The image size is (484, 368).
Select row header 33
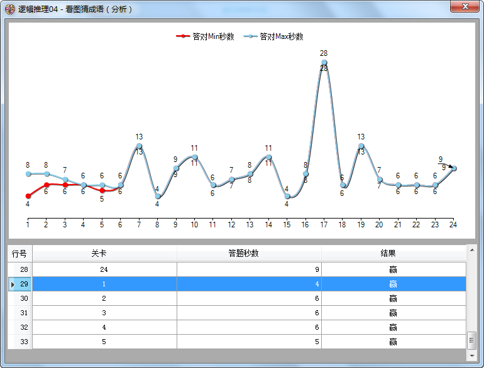pyautogui.click(x=19, y=342)
